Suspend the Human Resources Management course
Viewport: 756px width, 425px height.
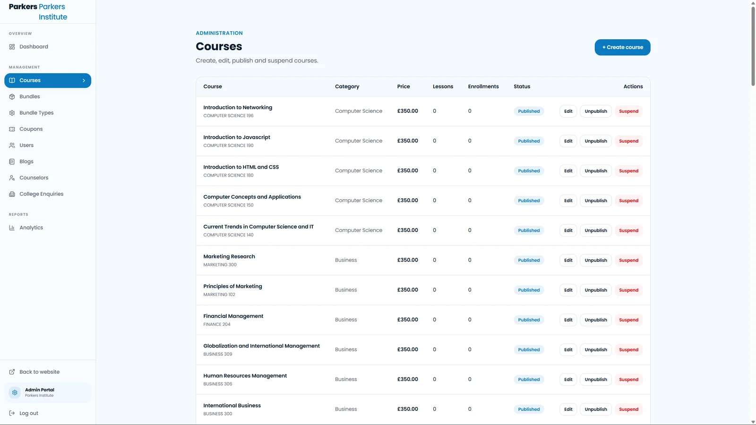pos(628,379)
